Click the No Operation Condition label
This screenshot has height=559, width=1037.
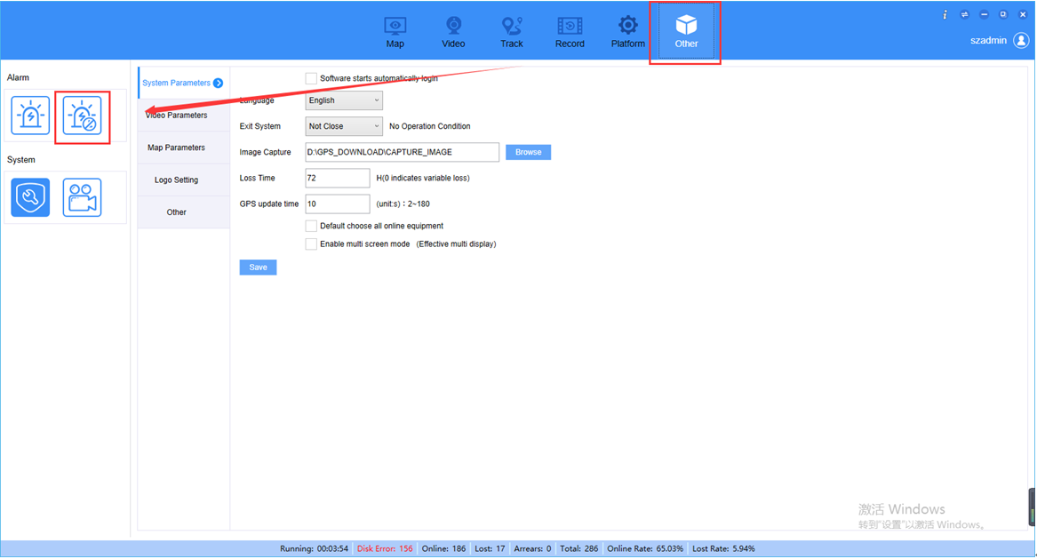click(430, 126)
